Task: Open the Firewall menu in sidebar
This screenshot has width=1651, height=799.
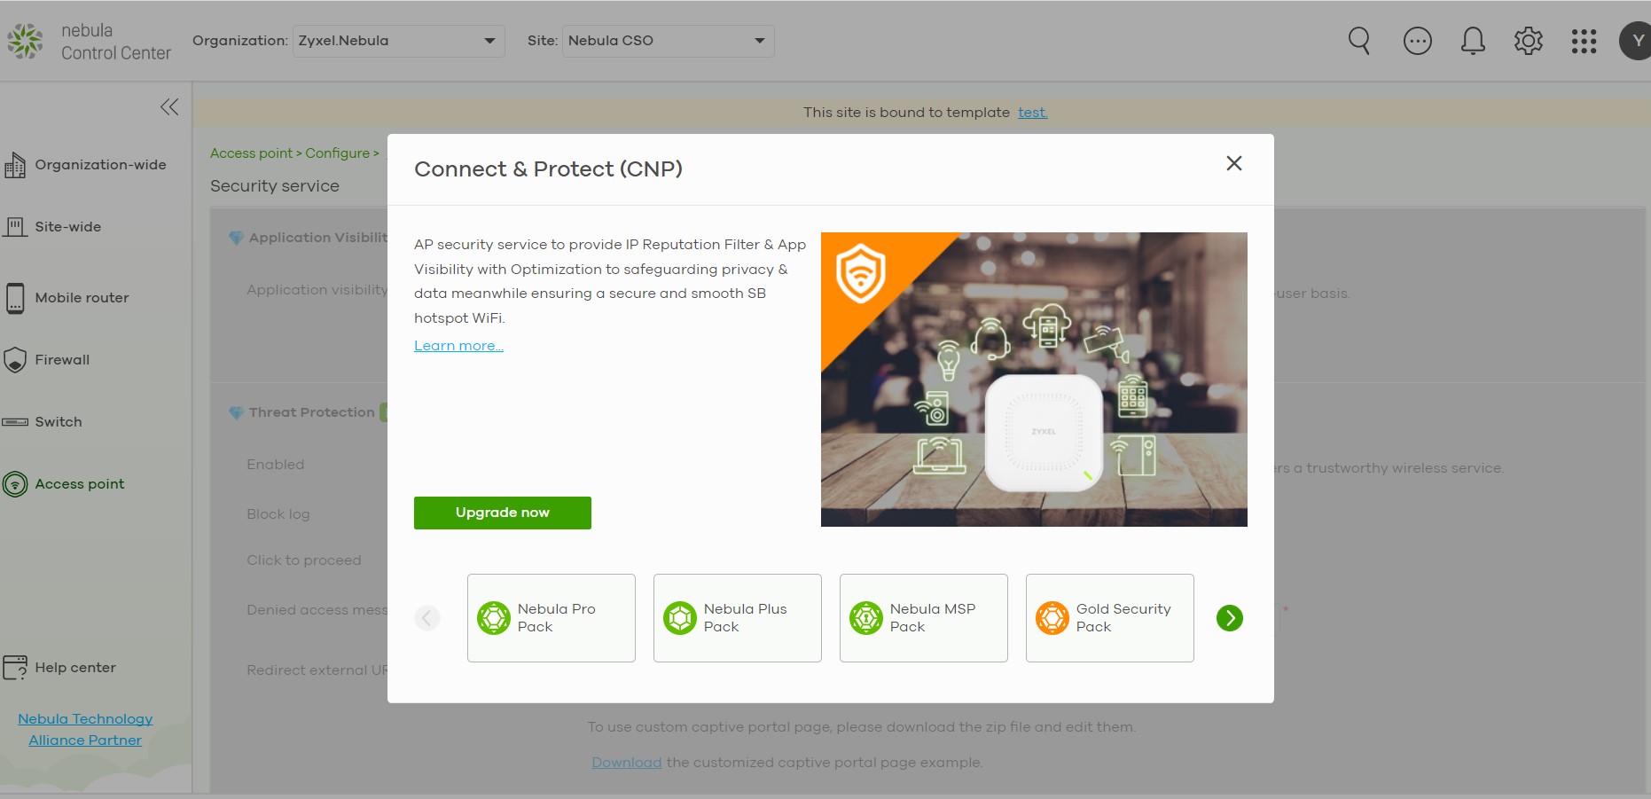Action: coord(62,360)
